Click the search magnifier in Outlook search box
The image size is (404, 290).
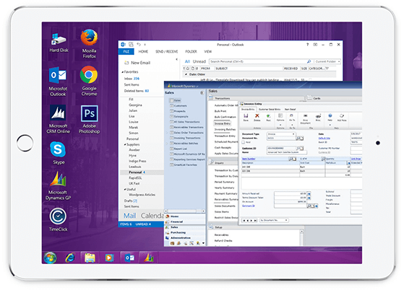[309, 61]
